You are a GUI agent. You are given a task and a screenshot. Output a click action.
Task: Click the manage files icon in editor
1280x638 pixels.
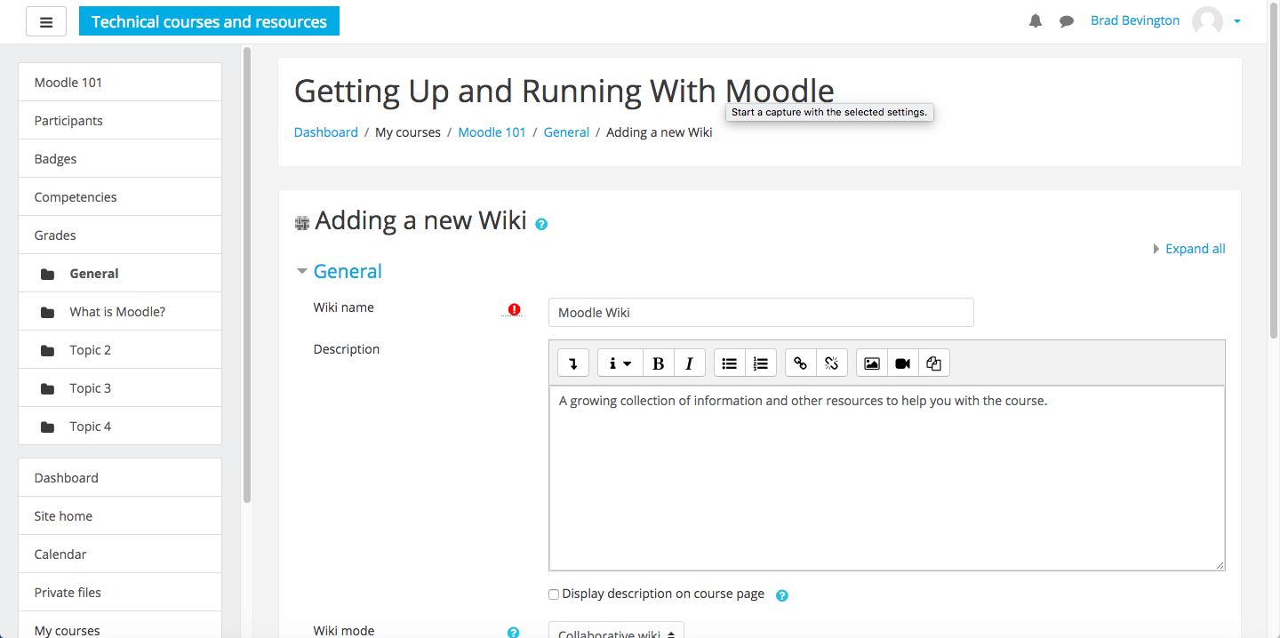[933, 363]
